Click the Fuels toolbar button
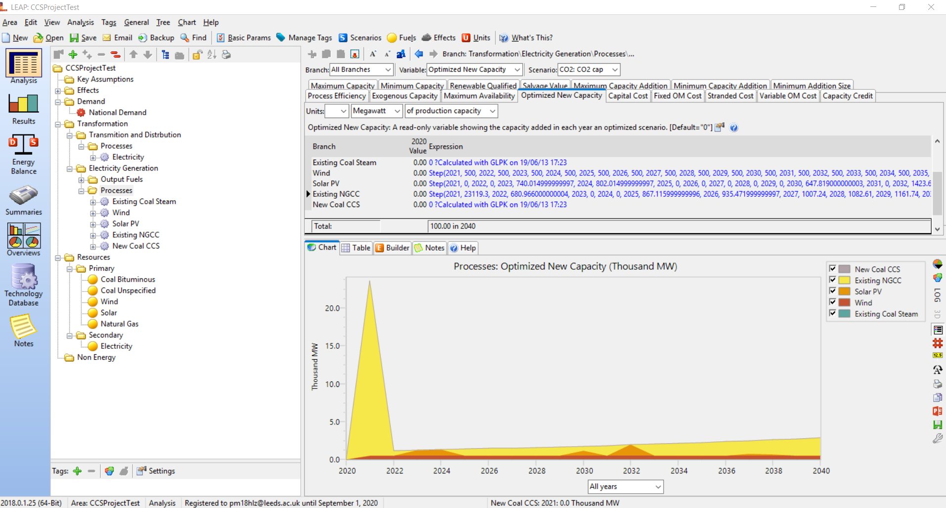Viewport: 946px width, 508px height. (402, 38)
